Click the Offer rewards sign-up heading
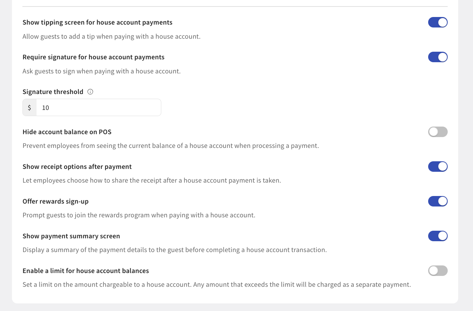Screen dimensions: 473x311 pos(55,201)
